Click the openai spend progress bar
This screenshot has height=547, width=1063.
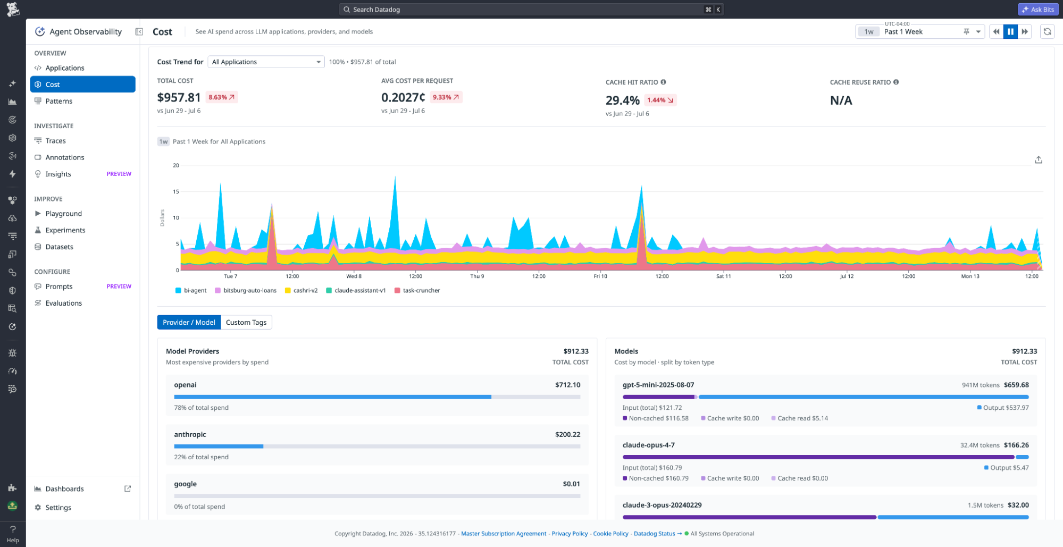coord(377,397)
